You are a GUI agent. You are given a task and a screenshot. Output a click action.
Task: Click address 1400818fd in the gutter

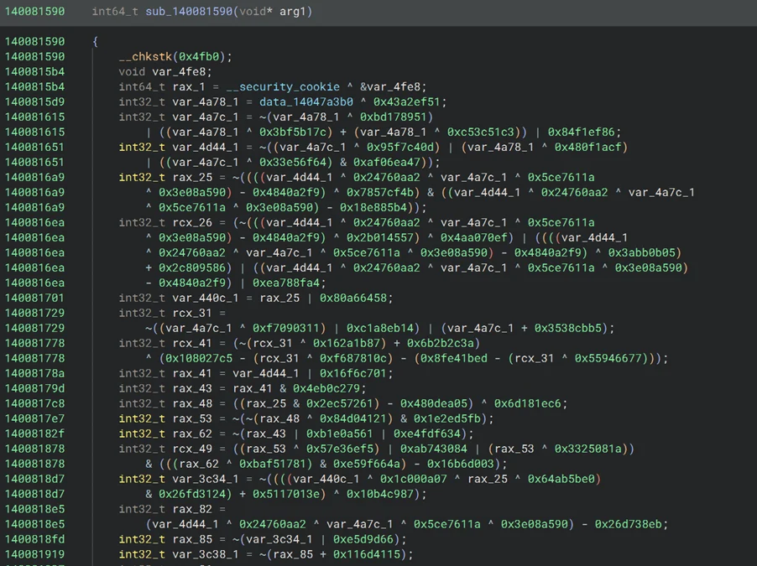pos(34,539)
